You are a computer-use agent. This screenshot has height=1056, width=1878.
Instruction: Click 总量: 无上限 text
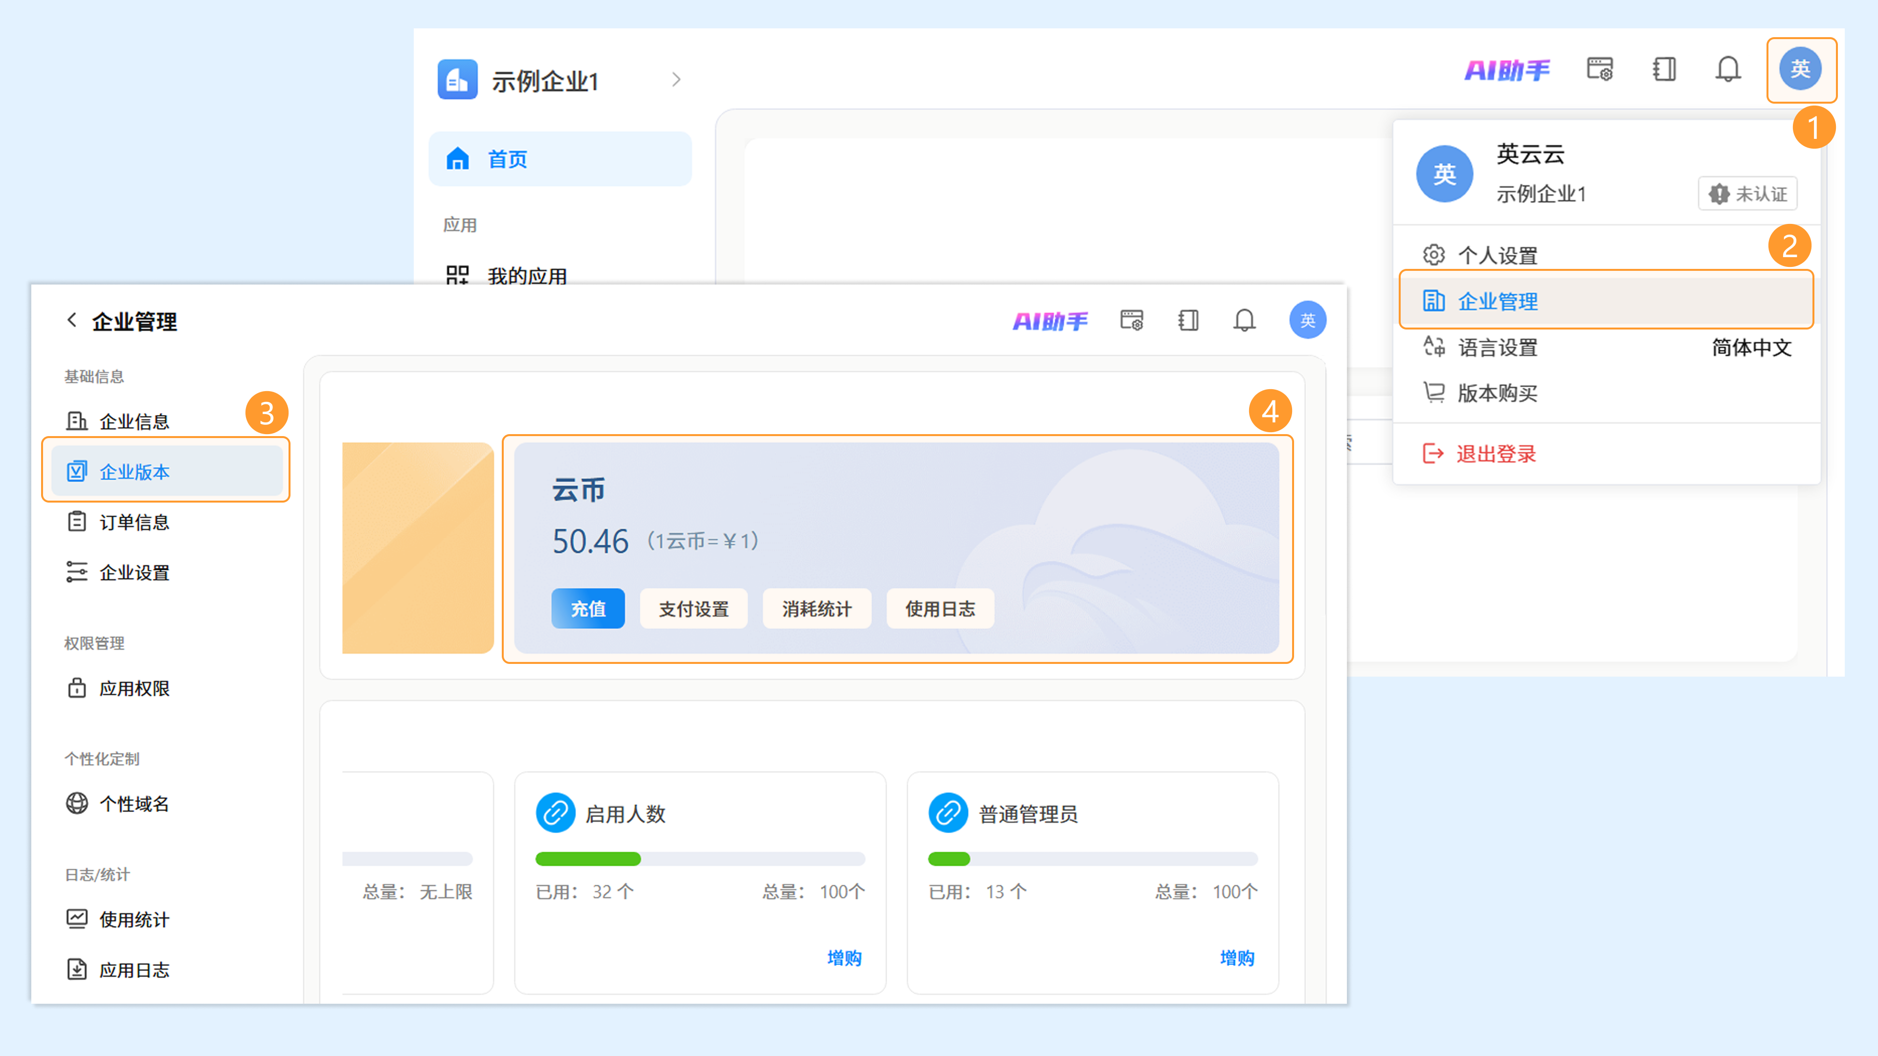[418, 891]
